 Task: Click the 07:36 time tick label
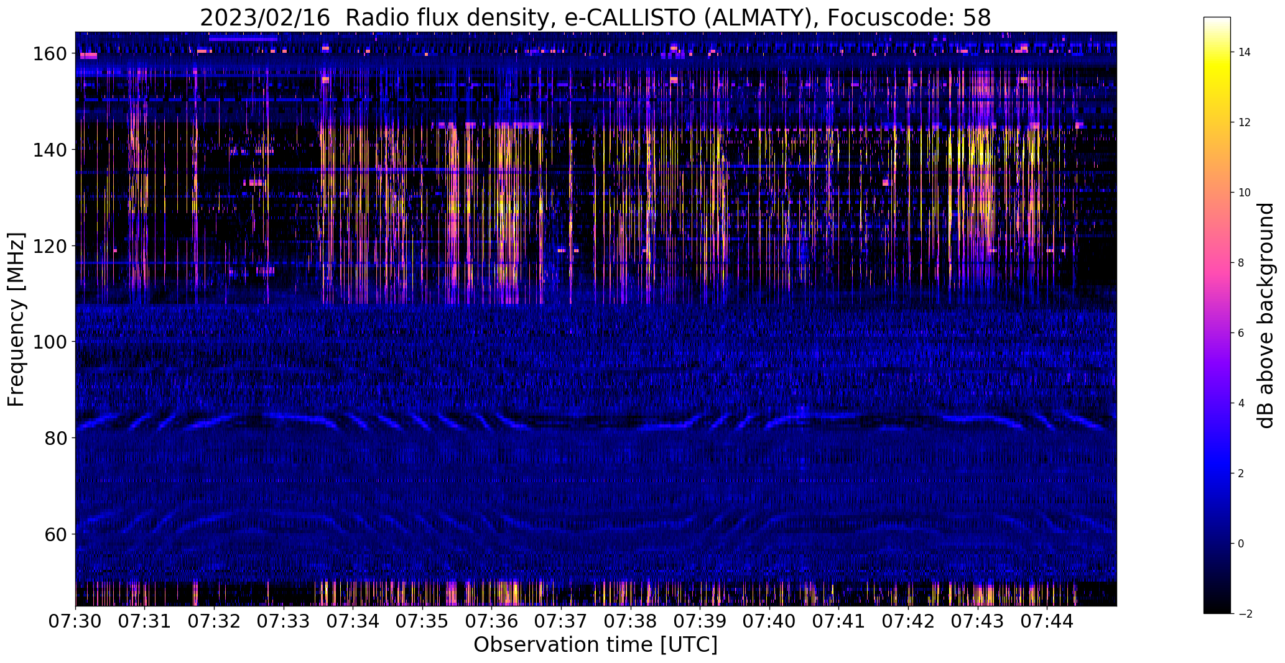click(492, 621)
